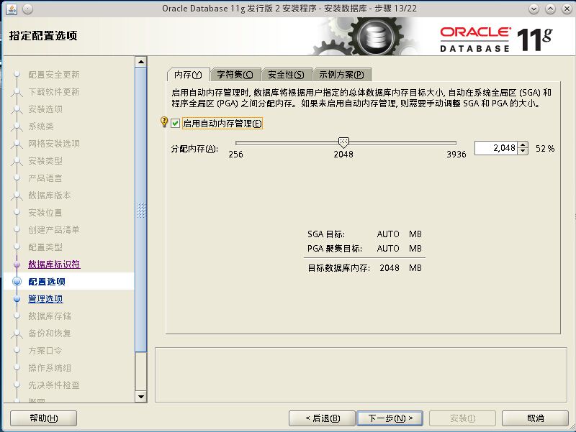Click the 网格安装选项 step text

click(x=54, y=144)
